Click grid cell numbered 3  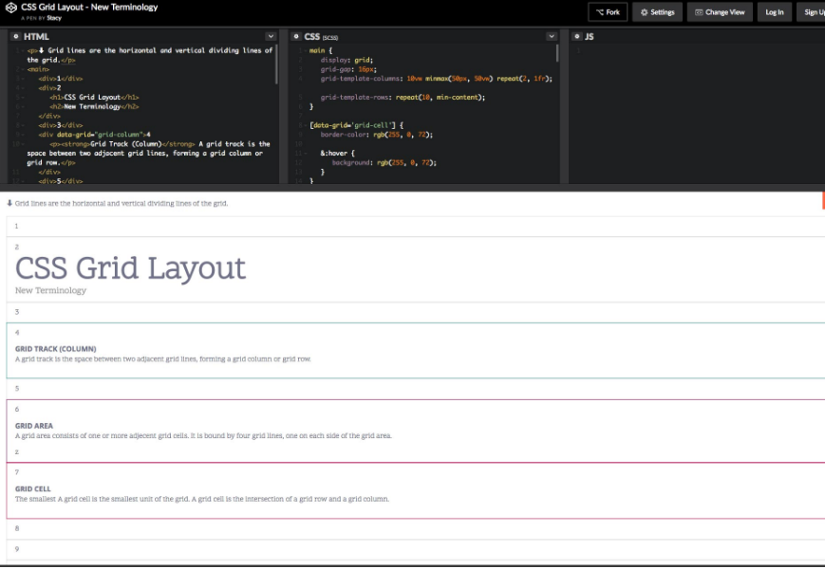(416, 312)
